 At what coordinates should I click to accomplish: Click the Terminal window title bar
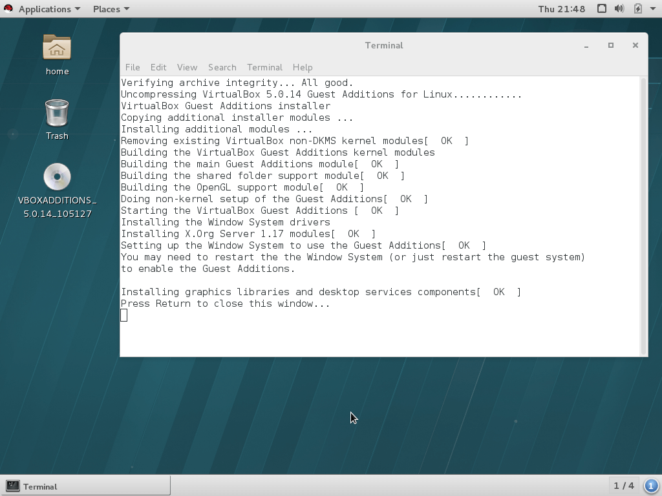tap(384, 46)
